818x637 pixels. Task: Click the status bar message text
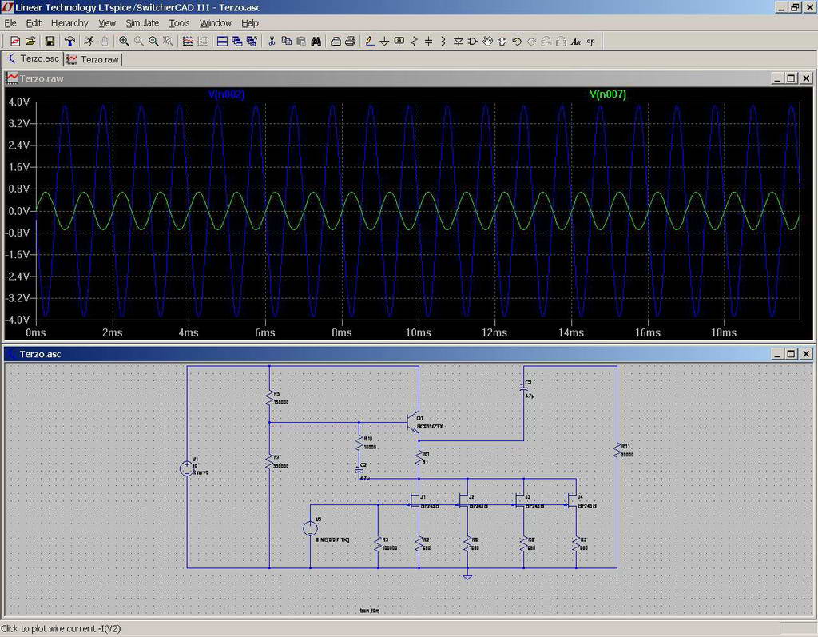[61, 629]
